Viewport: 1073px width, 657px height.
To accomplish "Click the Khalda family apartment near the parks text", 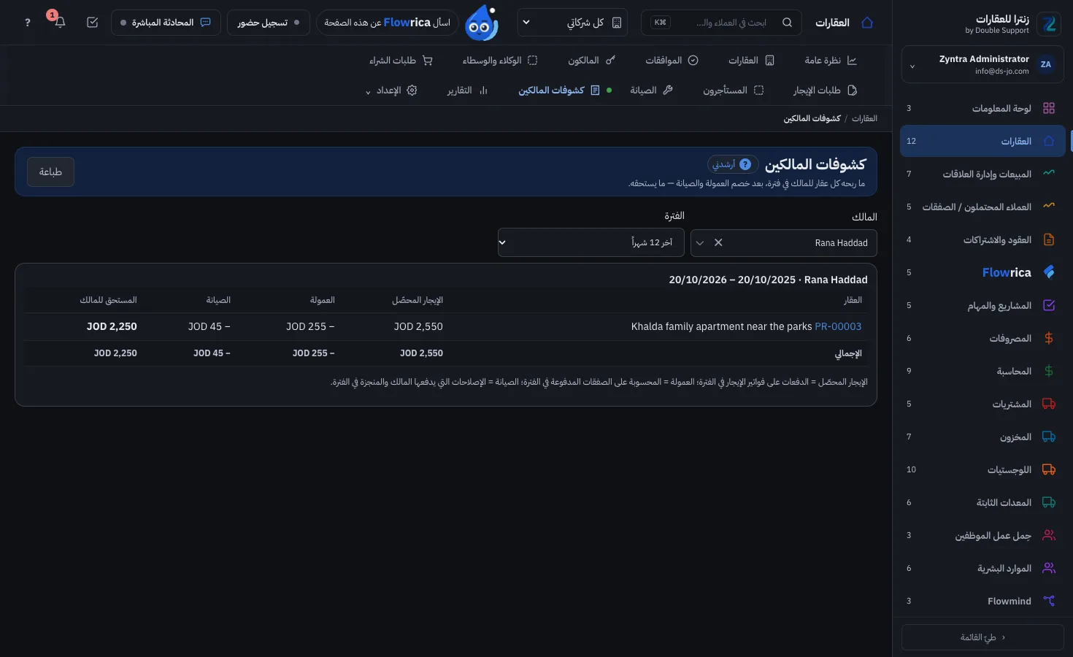I will [x=721, y=326].
